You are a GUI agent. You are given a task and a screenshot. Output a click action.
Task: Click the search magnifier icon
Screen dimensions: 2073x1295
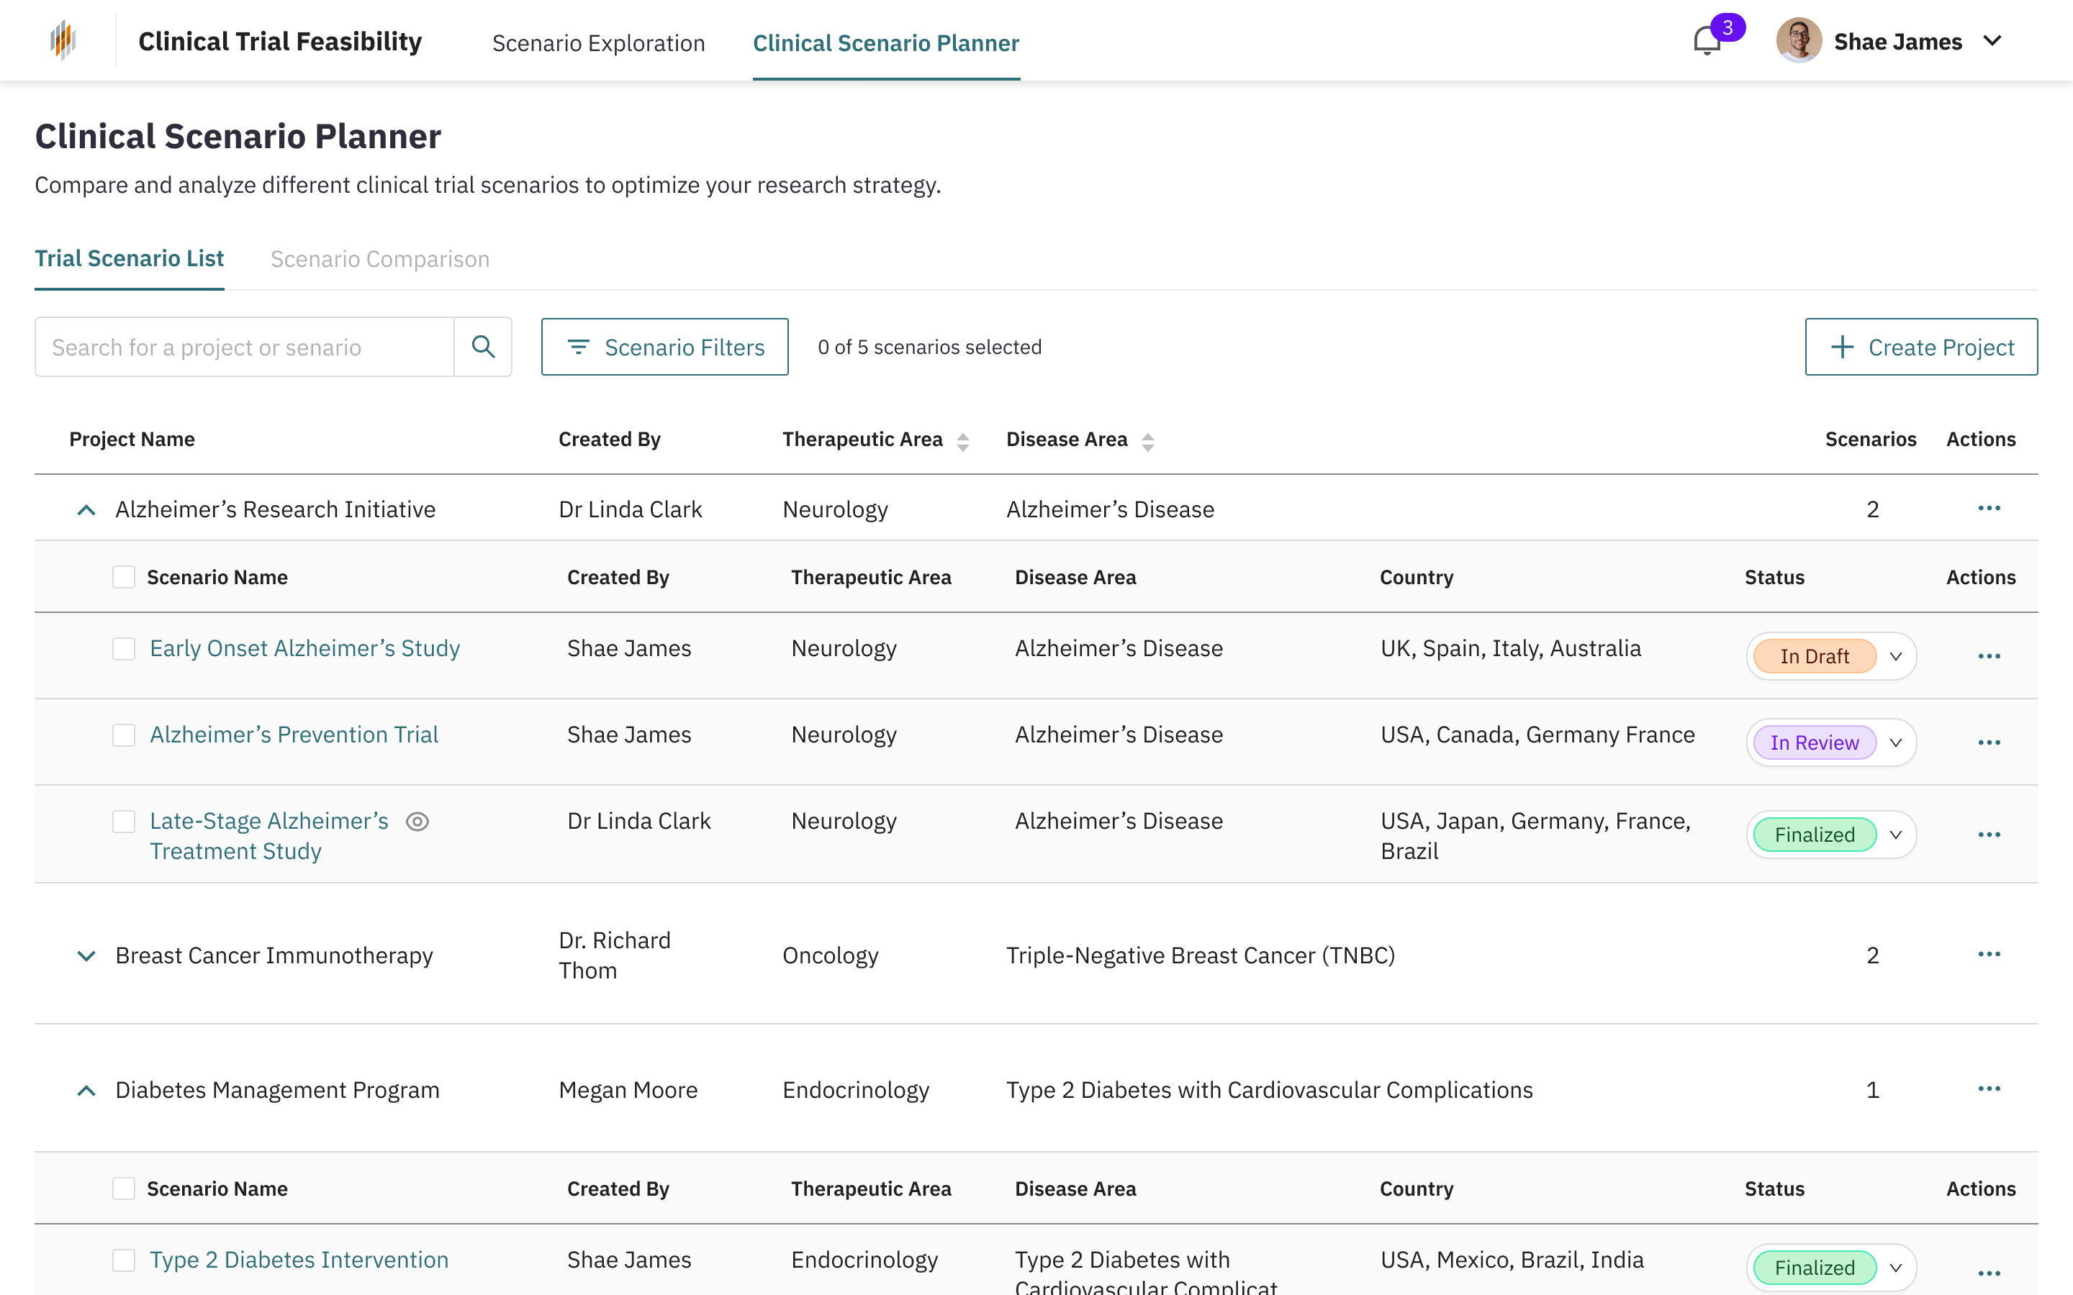click(x=483, y=347)
